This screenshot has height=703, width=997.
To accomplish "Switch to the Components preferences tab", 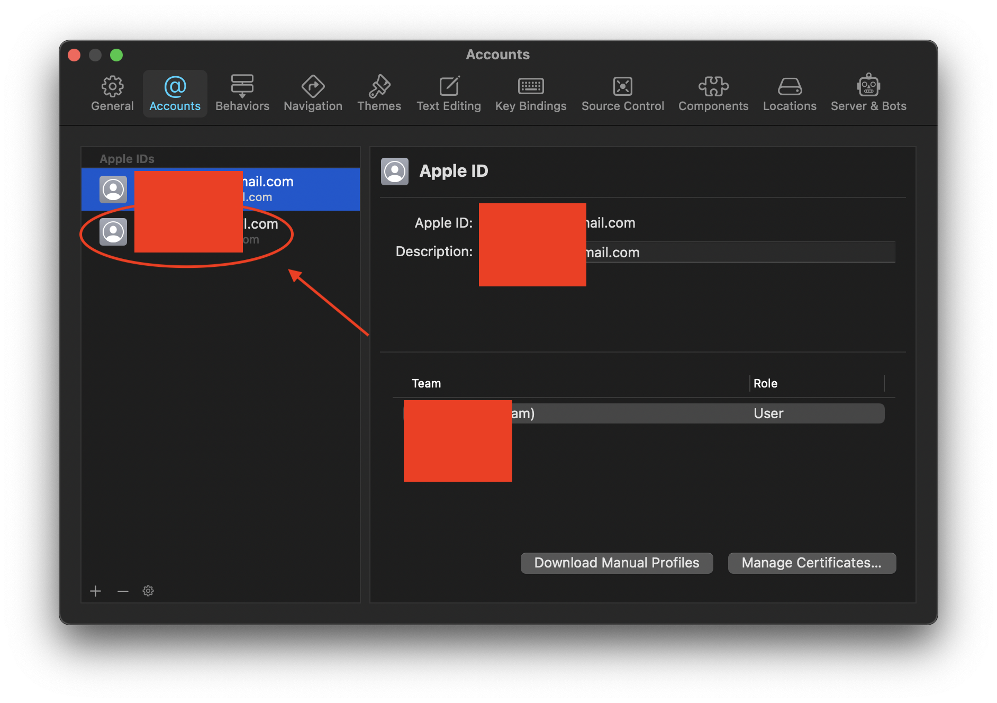I will [x=713, y=94].
